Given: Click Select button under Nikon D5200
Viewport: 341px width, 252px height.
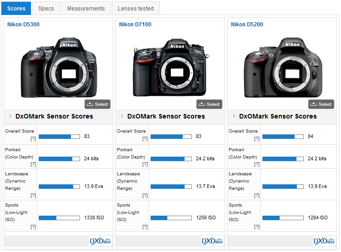Looking at the screenshot, I should tap(321, 104).
